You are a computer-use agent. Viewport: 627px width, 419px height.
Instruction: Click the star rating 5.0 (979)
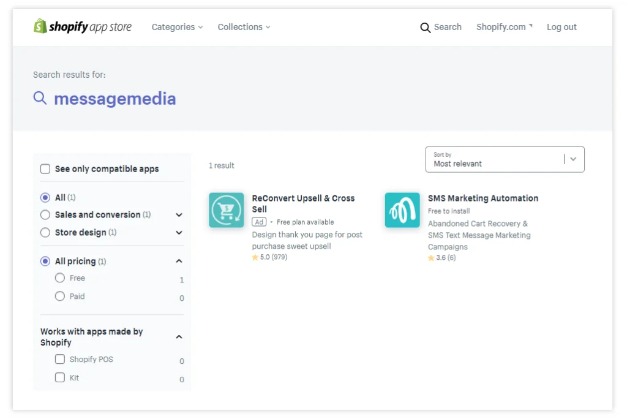[269, 257]
